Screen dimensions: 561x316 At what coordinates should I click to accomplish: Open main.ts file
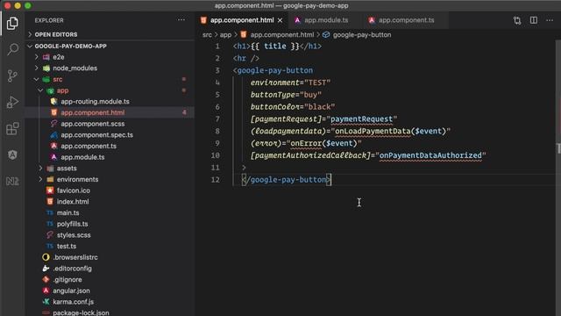point(68,212)
